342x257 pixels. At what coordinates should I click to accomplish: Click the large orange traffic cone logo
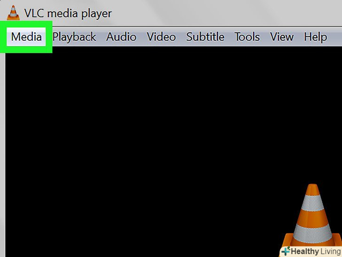pos(312,216)
